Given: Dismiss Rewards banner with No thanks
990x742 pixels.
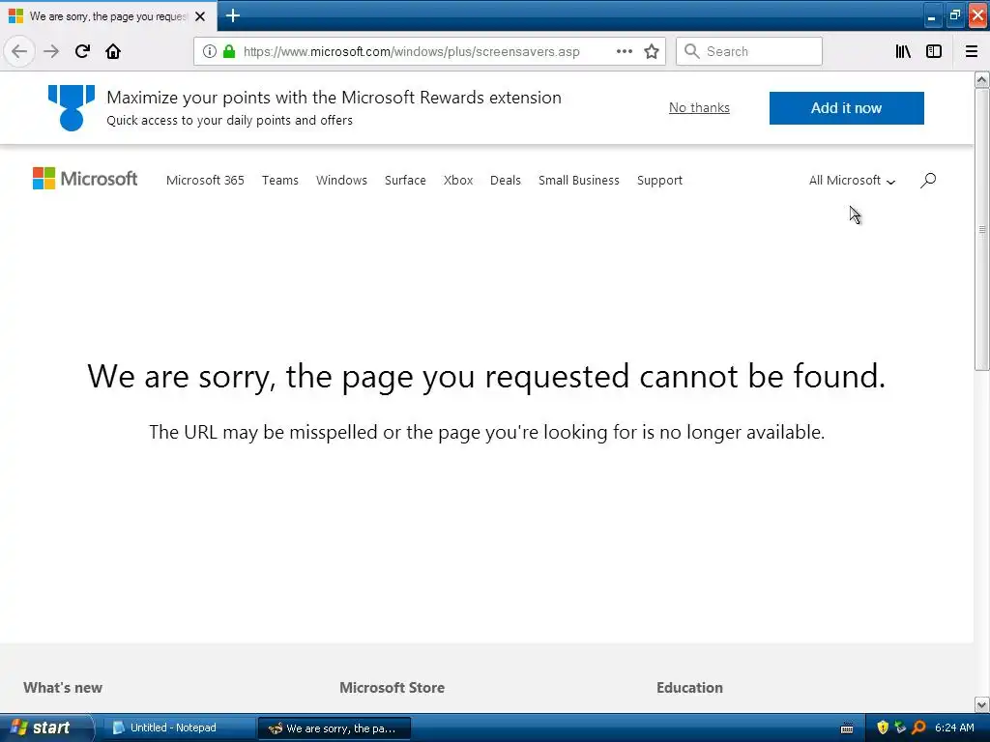Looking at the screenshot, I should pyautogui.click(x=699, y=108).
